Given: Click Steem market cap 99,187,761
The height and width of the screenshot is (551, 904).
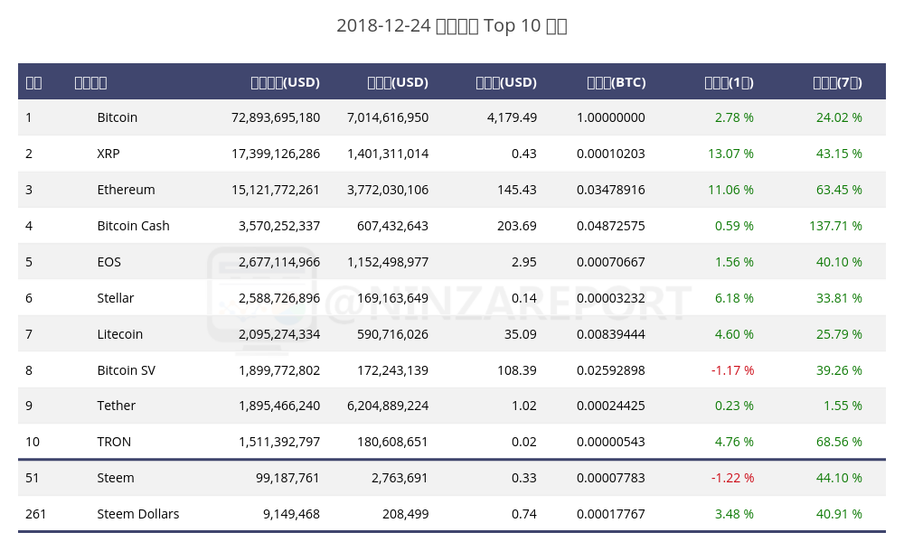Looking at the screenshot, I should 287,478.
